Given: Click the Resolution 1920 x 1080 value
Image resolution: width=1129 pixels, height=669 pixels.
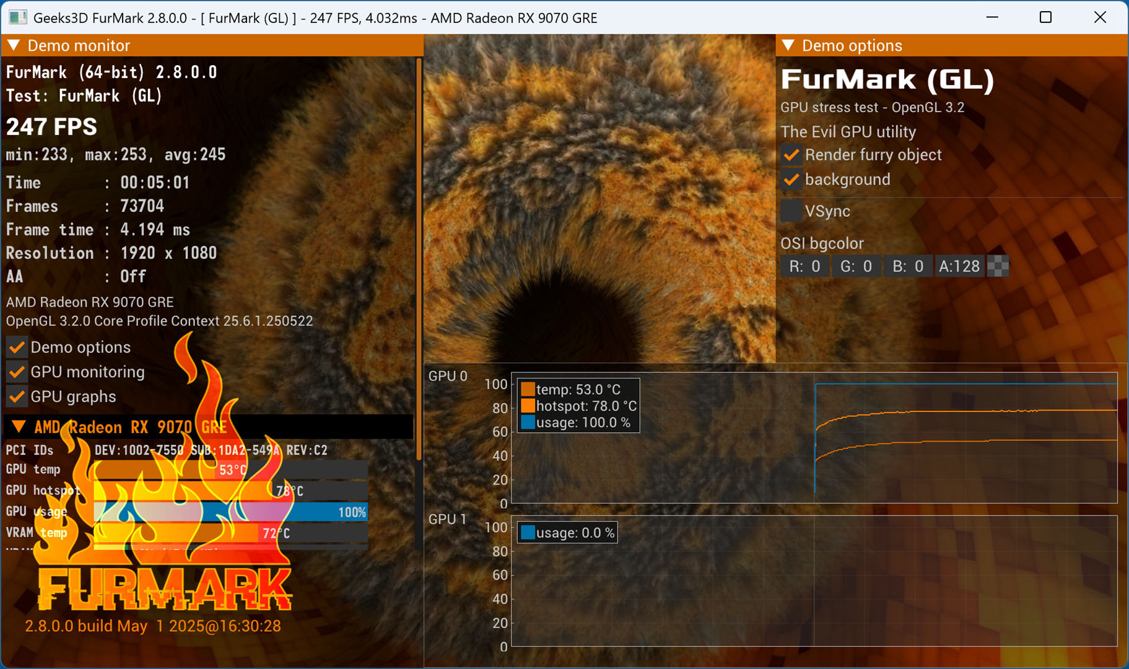Looking at the screenshot, I should click(x=168, y=253).
